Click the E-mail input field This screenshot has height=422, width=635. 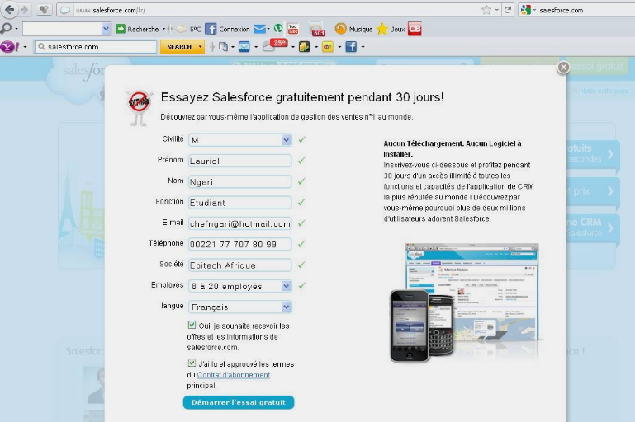[239, 223]
